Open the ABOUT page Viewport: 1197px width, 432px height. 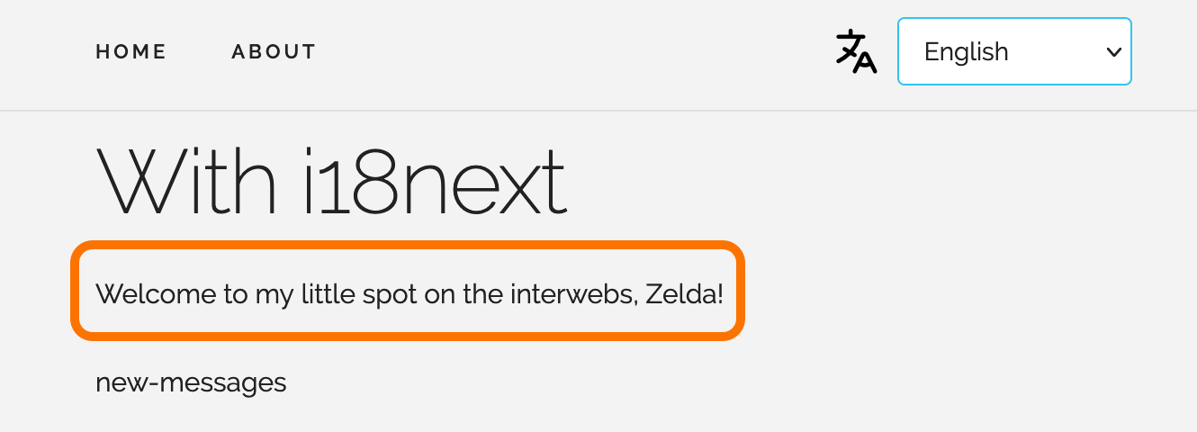click(x=274, y=52)
